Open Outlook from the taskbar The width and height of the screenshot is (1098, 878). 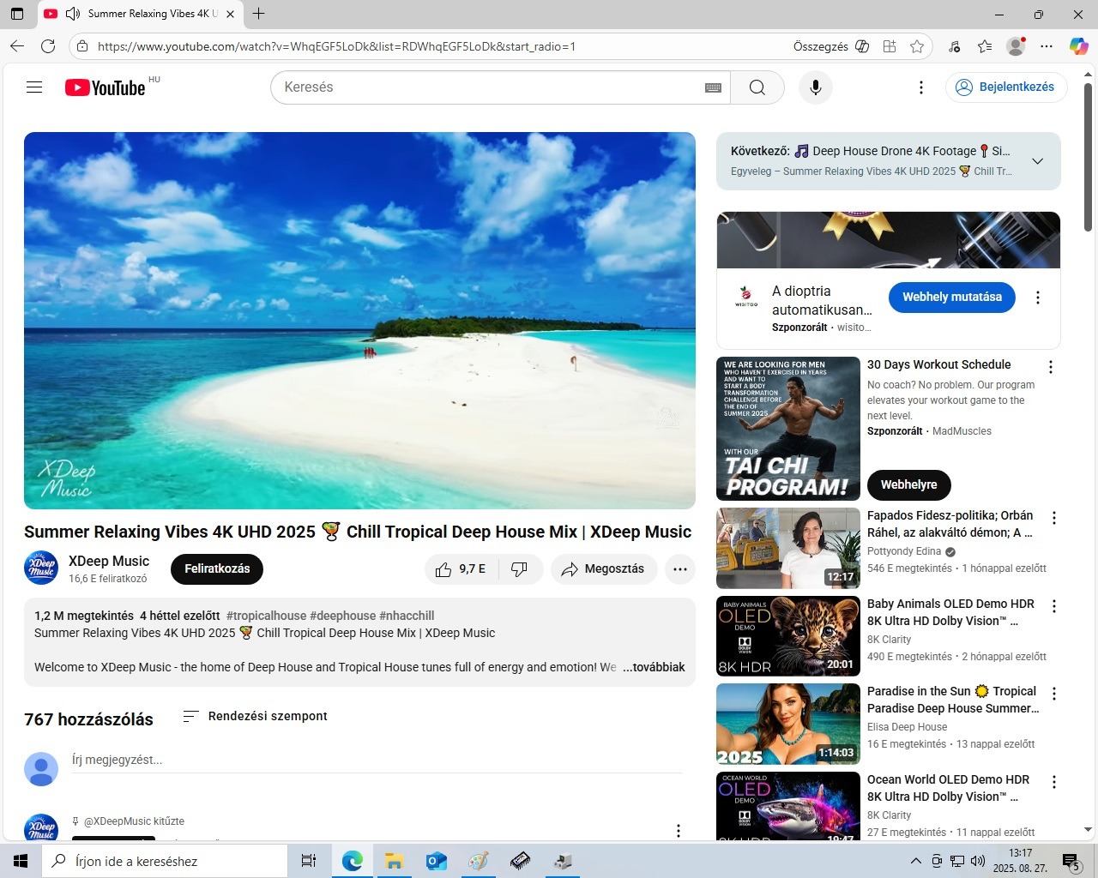(x=436, y=861)
